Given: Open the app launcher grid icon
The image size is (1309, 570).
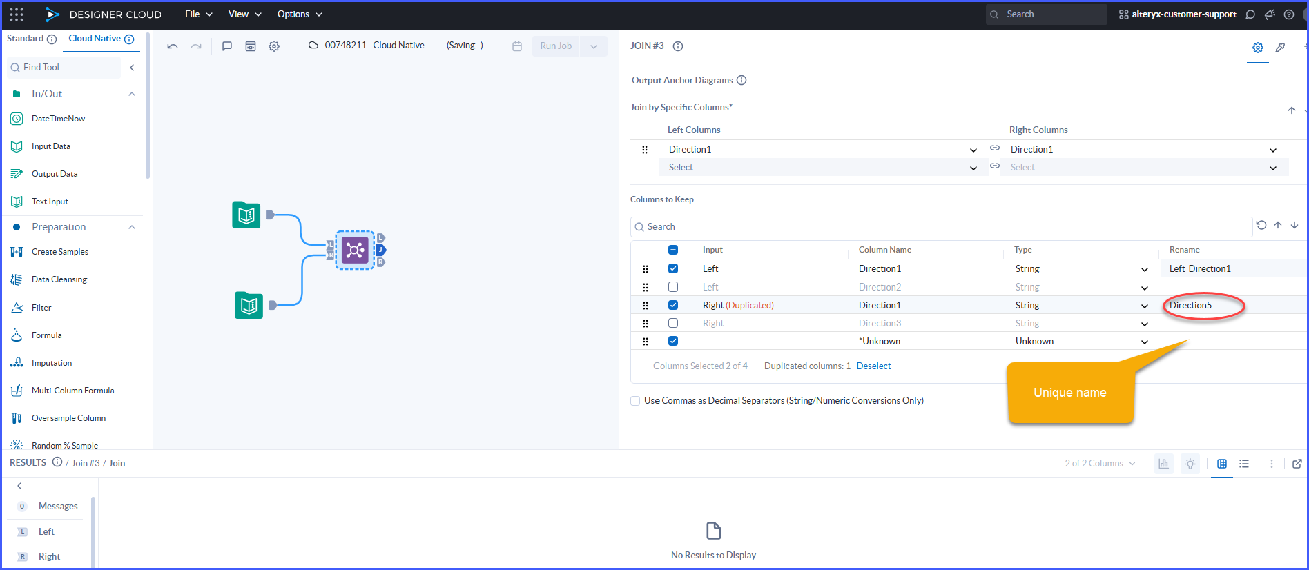Looking at the screenshot, I should pyautogui.click(x=17, y=14).
